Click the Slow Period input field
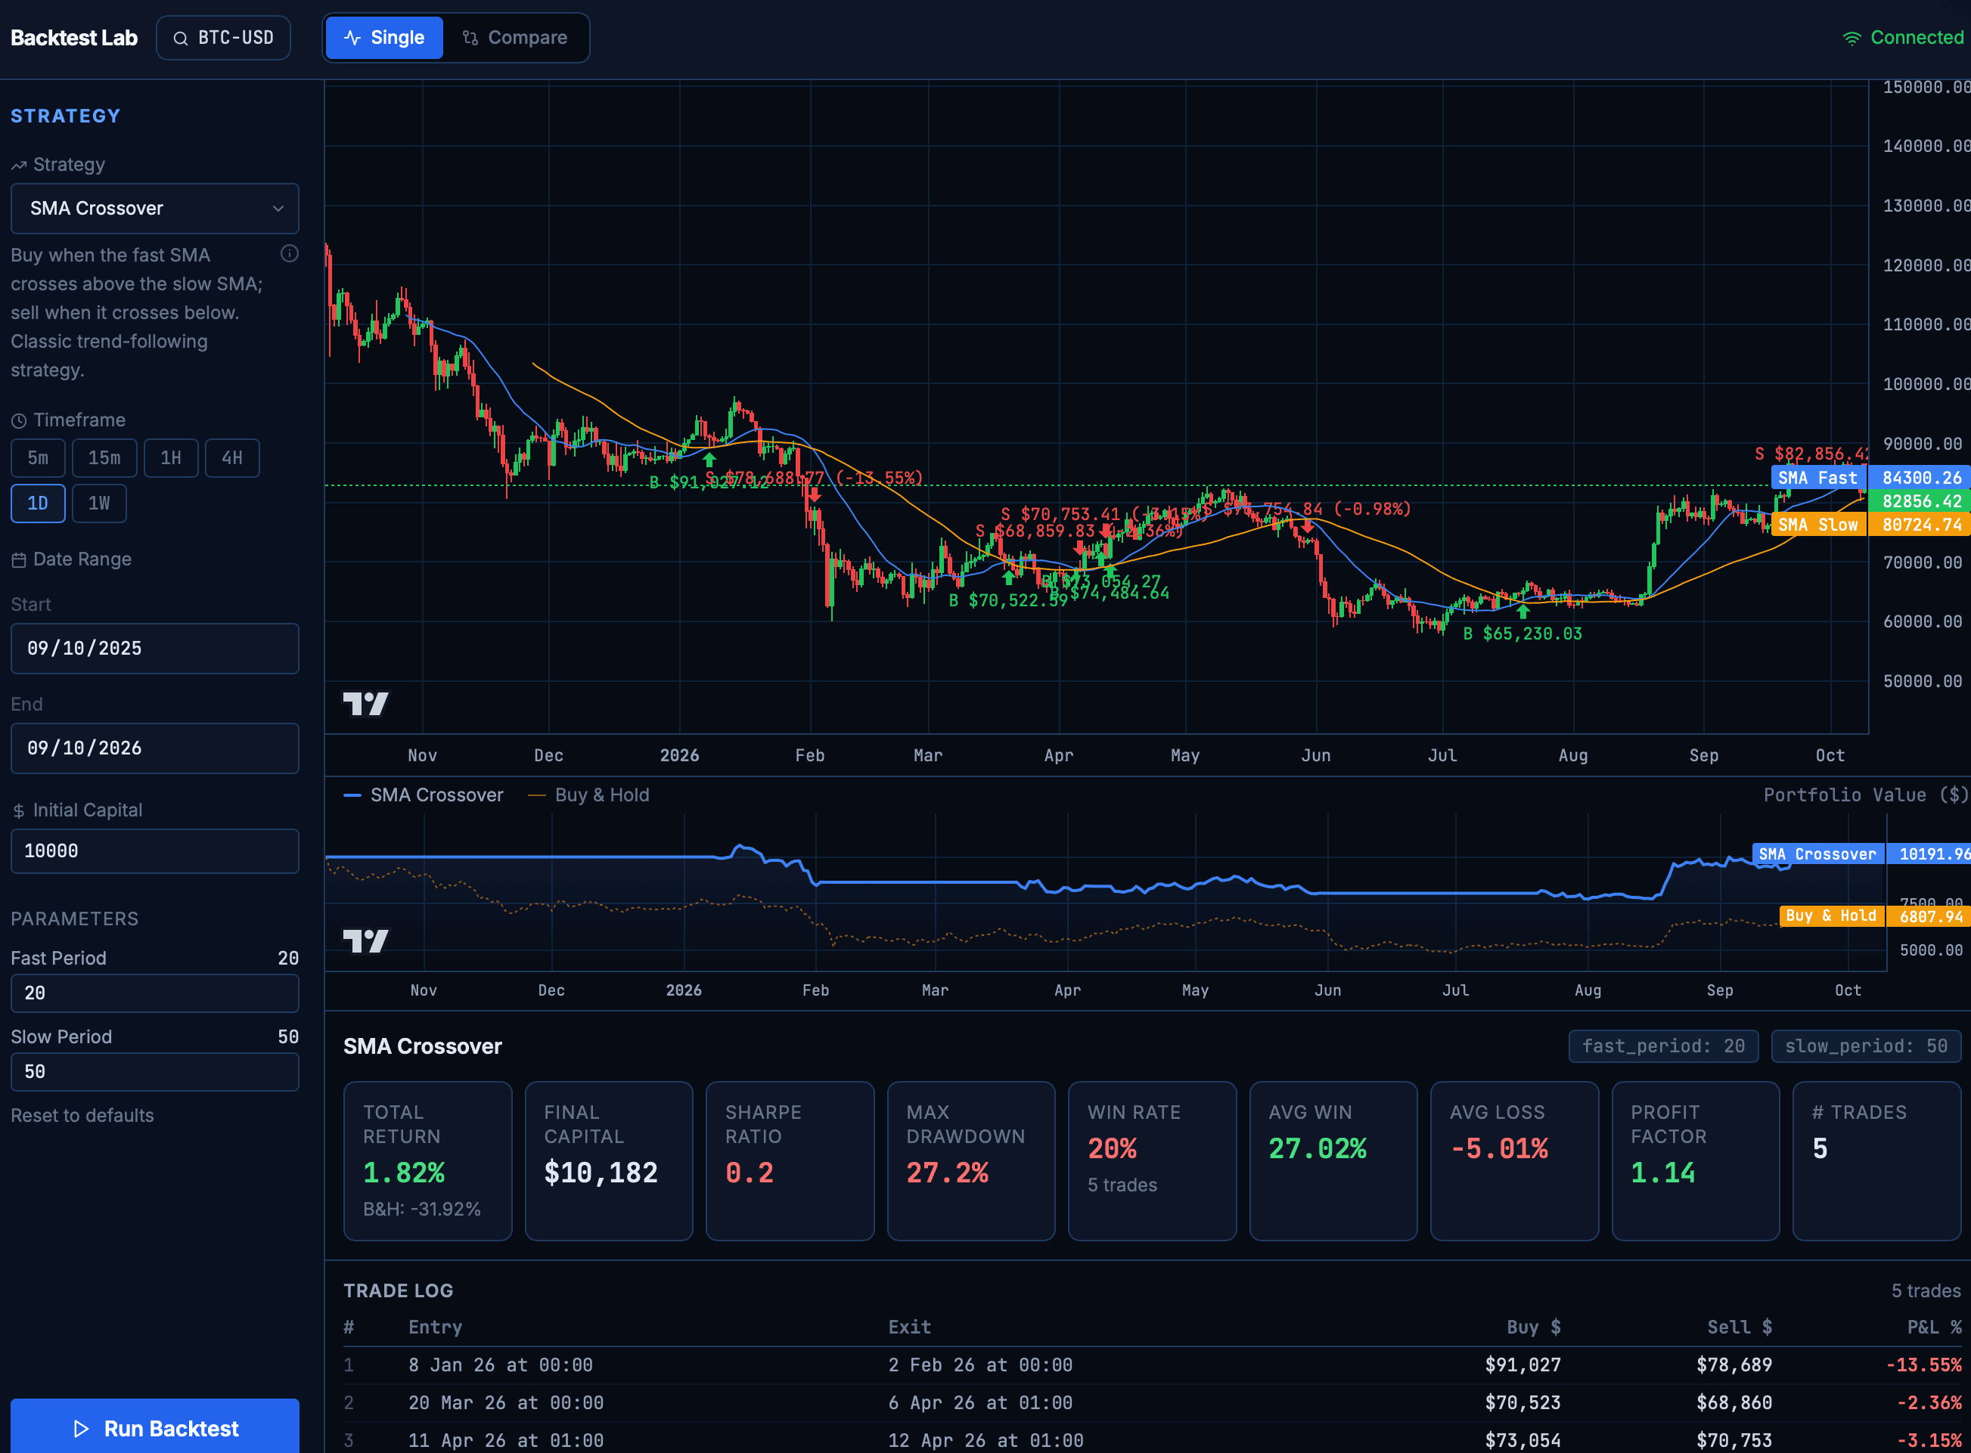Viewport: 1971px width, 1453px height. 155,1072
